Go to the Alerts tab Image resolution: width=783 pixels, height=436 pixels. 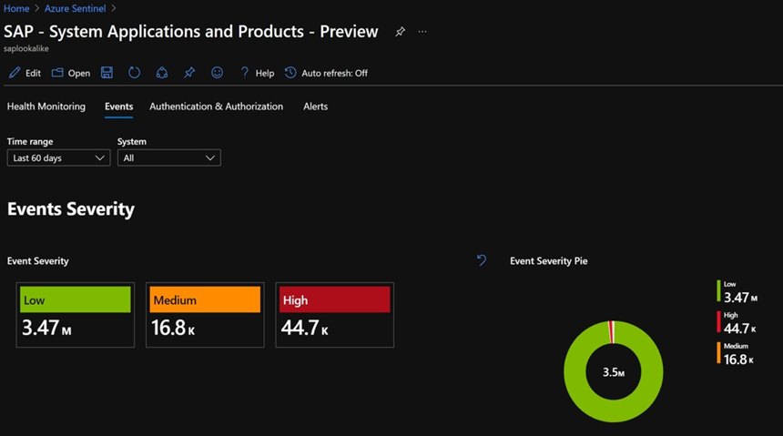315,106
